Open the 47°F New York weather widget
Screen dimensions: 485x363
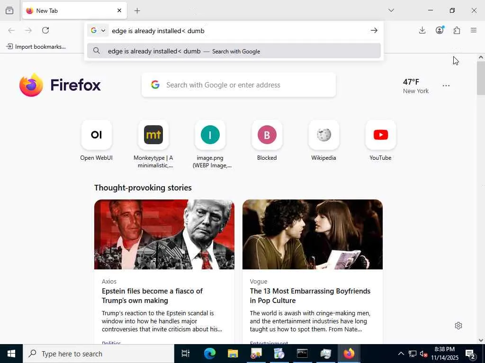pos(415,86)
